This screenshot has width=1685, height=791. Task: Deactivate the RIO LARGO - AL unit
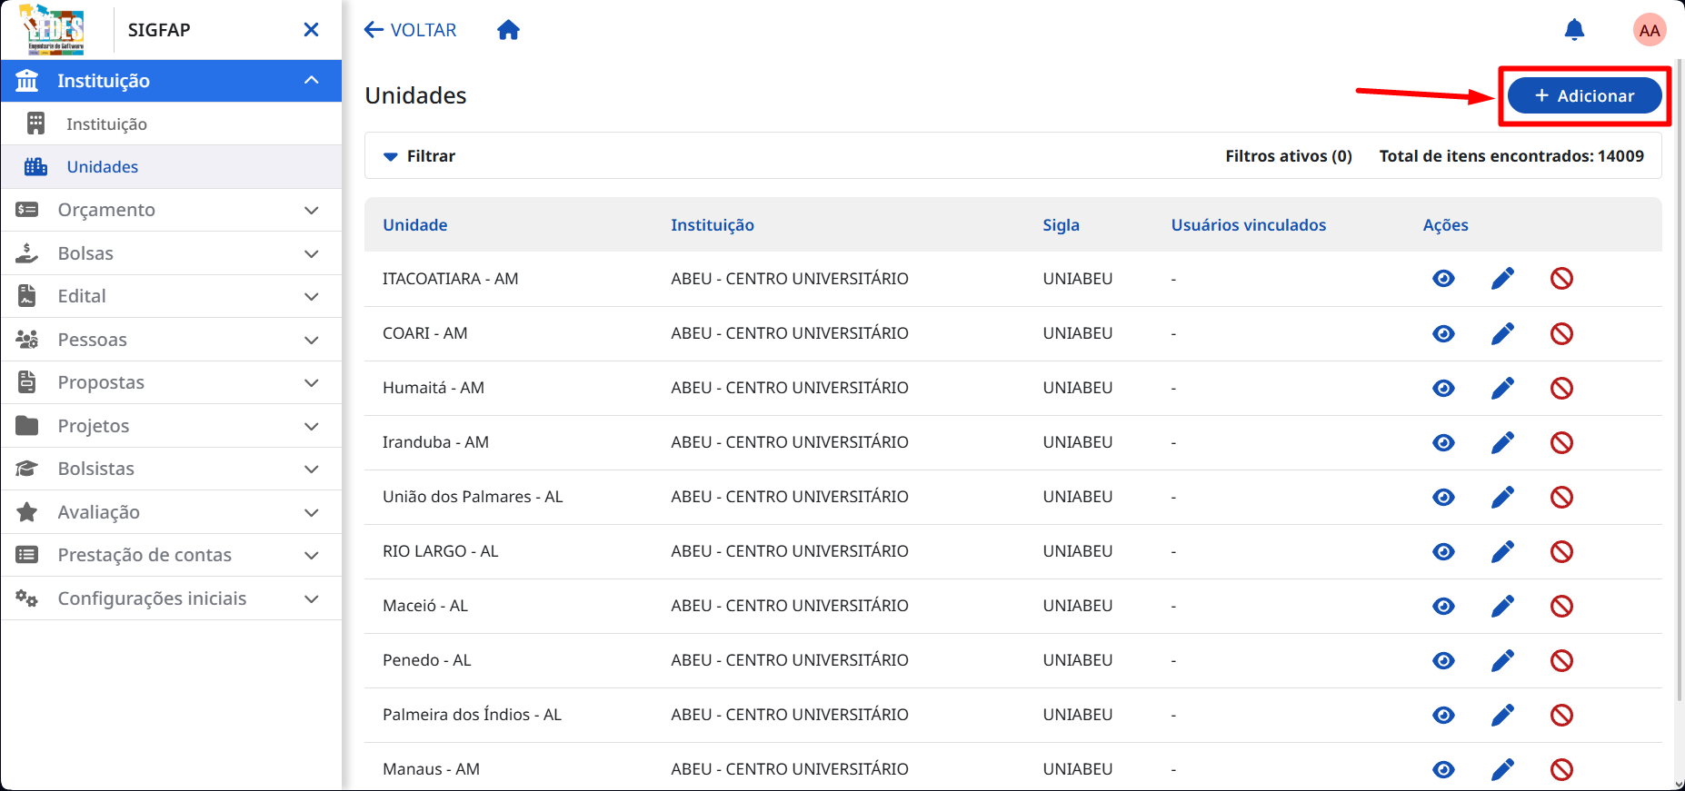click(x=1561, y=551)
